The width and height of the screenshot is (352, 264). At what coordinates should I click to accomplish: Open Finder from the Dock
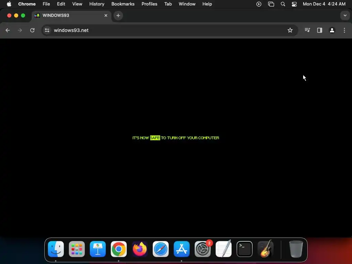click(x=56, y=249)
